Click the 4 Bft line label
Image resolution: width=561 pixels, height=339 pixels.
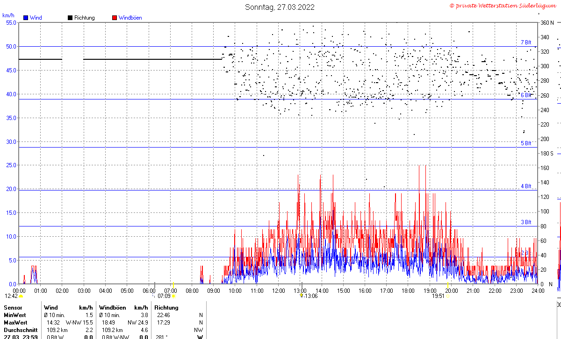(526, 186)
